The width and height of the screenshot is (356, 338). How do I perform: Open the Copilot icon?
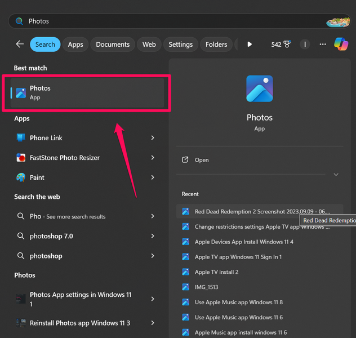(341, 44)
